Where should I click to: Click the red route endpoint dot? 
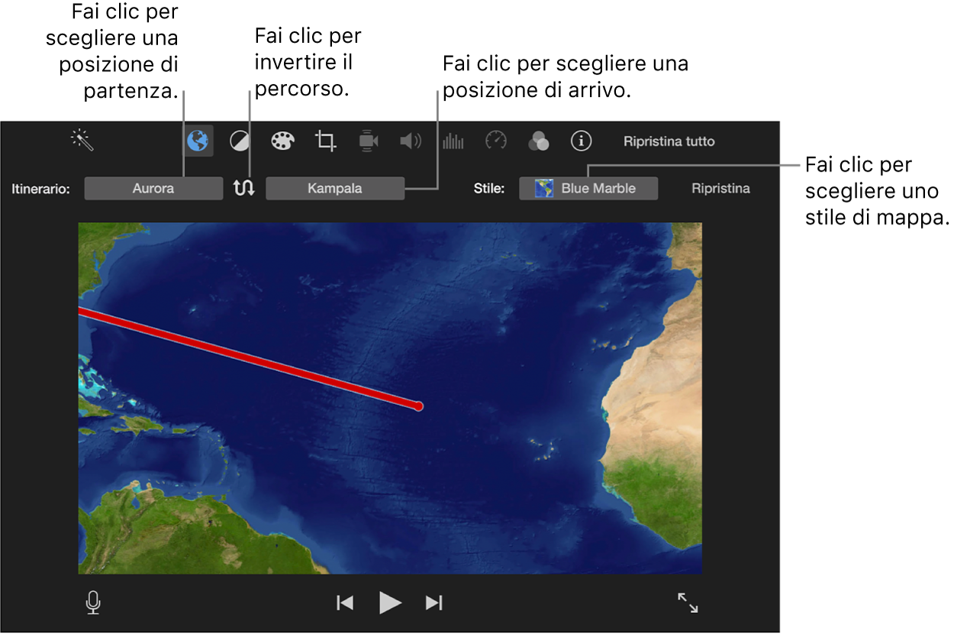418,406
